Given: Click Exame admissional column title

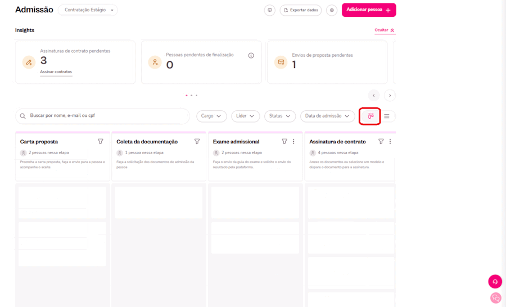Looking at the screenshot, I should pyautogui.click(x=236, y=142).
